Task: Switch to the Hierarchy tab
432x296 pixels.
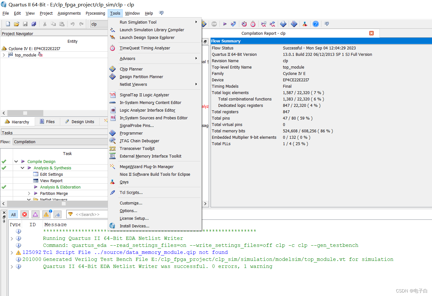Action: (x=17, y=122)
